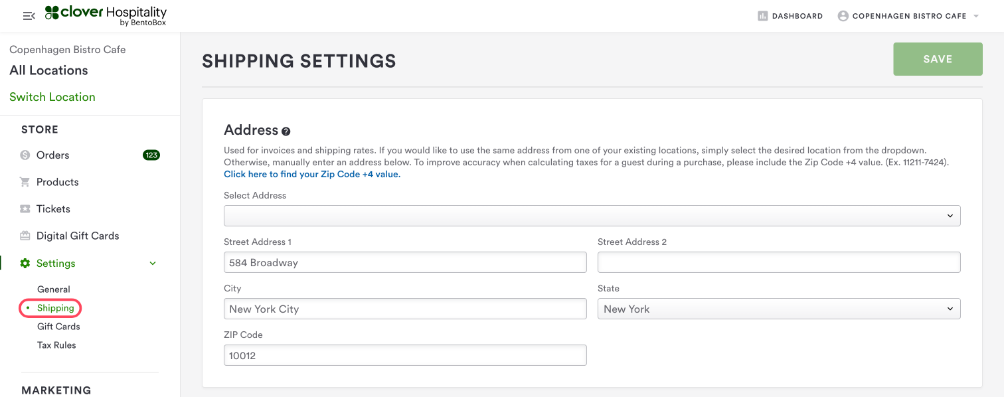Open General settings in the sidebar
The height and width of the screenshot is (397, 1004).
click(54, 289)
